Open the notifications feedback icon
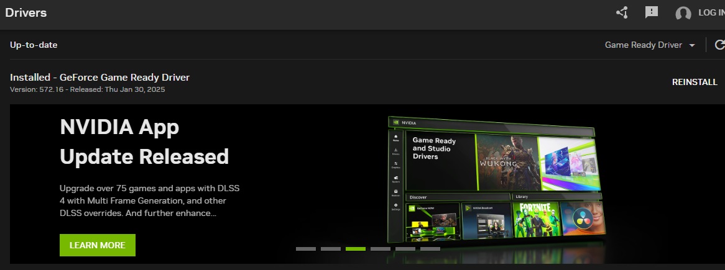Image resolution: width=725 pixels, height=270 pixels. coord(652,12)
